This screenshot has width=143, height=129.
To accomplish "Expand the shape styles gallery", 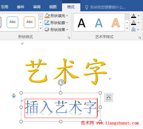I will click(x=40, y=28).
